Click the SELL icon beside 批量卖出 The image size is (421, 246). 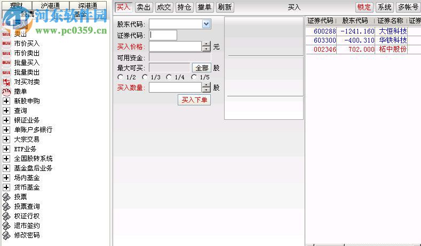coord(6,72)
